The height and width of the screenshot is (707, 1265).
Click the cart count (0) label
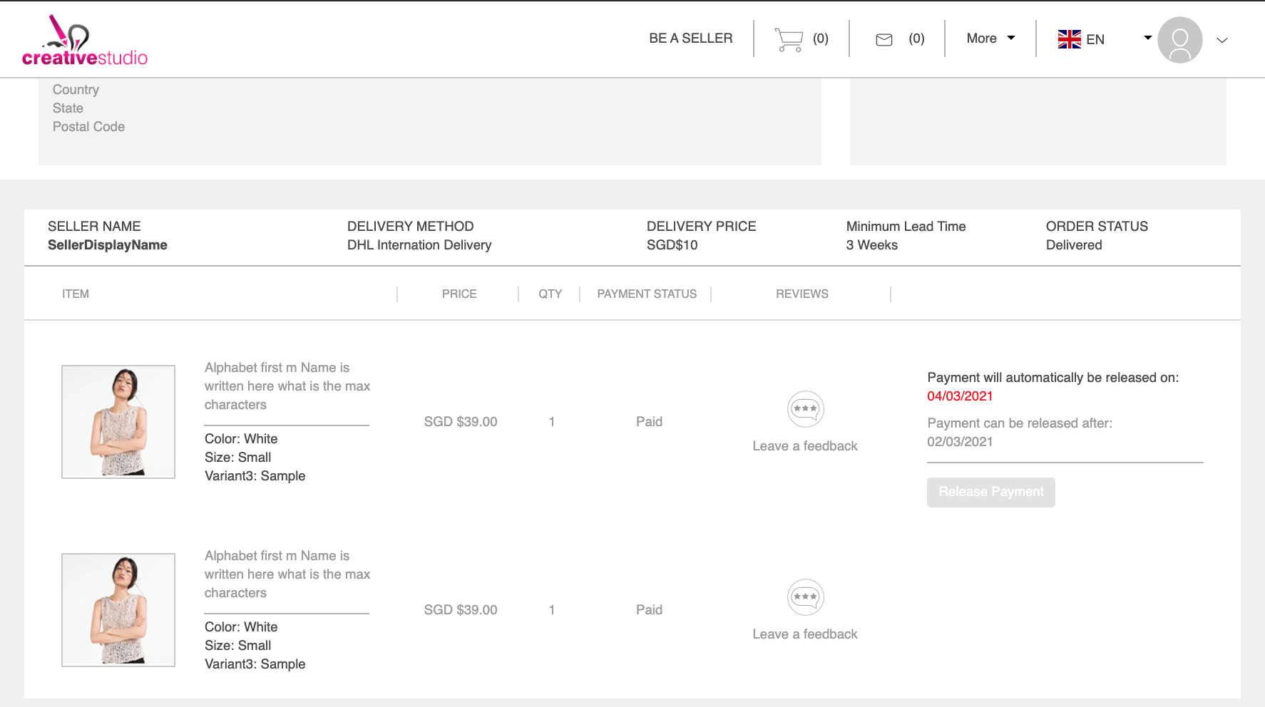coord(820,38)
